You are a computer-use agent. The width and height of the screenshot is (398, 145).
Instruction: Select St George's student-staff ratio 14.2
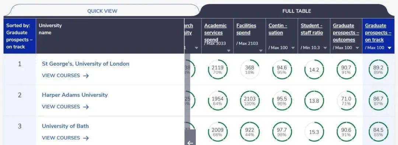(314, 70)
